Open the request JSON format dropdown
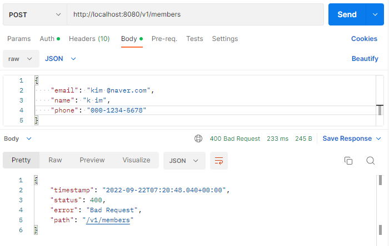The width and height of the screenshot is (389, 246). [60, 59]
